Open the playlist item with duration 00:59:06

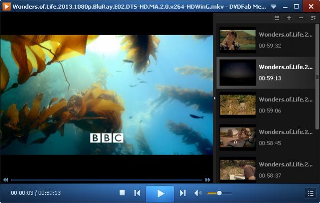pos(266,105)
